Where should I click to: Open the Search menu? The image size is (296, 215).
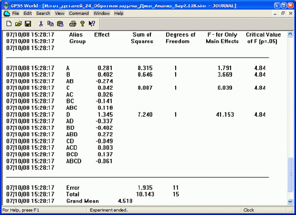tap(43, 13)
